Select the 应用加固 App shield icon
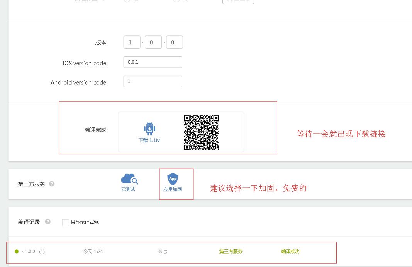The width and height of the screenshot is (412, 267). 173,179
